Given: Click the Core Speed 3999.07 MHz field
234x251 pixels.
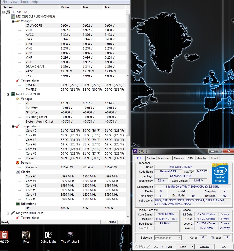Looking at the screenshot, I should (166, 214).
